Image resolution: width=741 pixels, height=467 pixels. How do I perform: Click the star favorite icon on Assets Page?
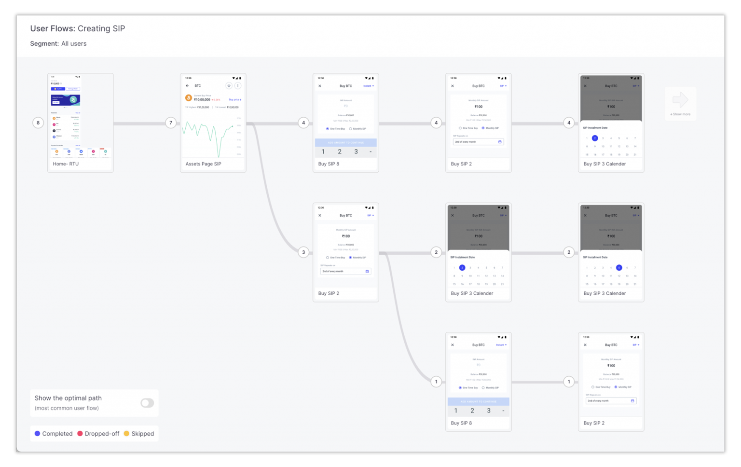tap(229, 86)
